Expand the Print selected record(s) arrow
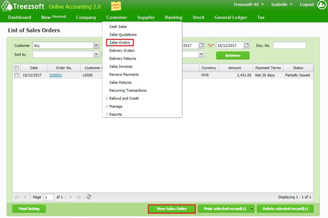328x218 pixels. 252,209
